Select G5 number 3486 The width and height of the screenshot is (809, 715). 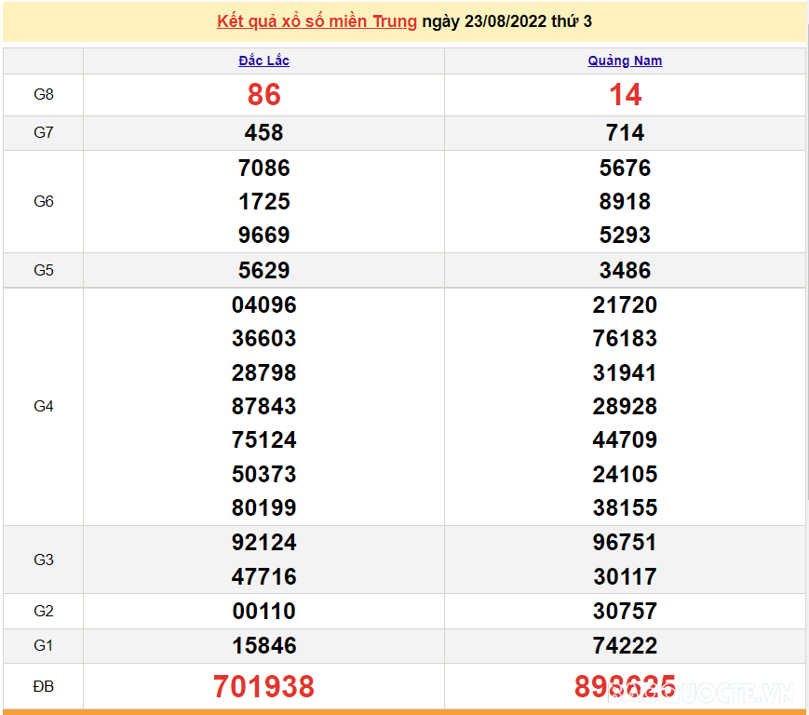[625, 271]
